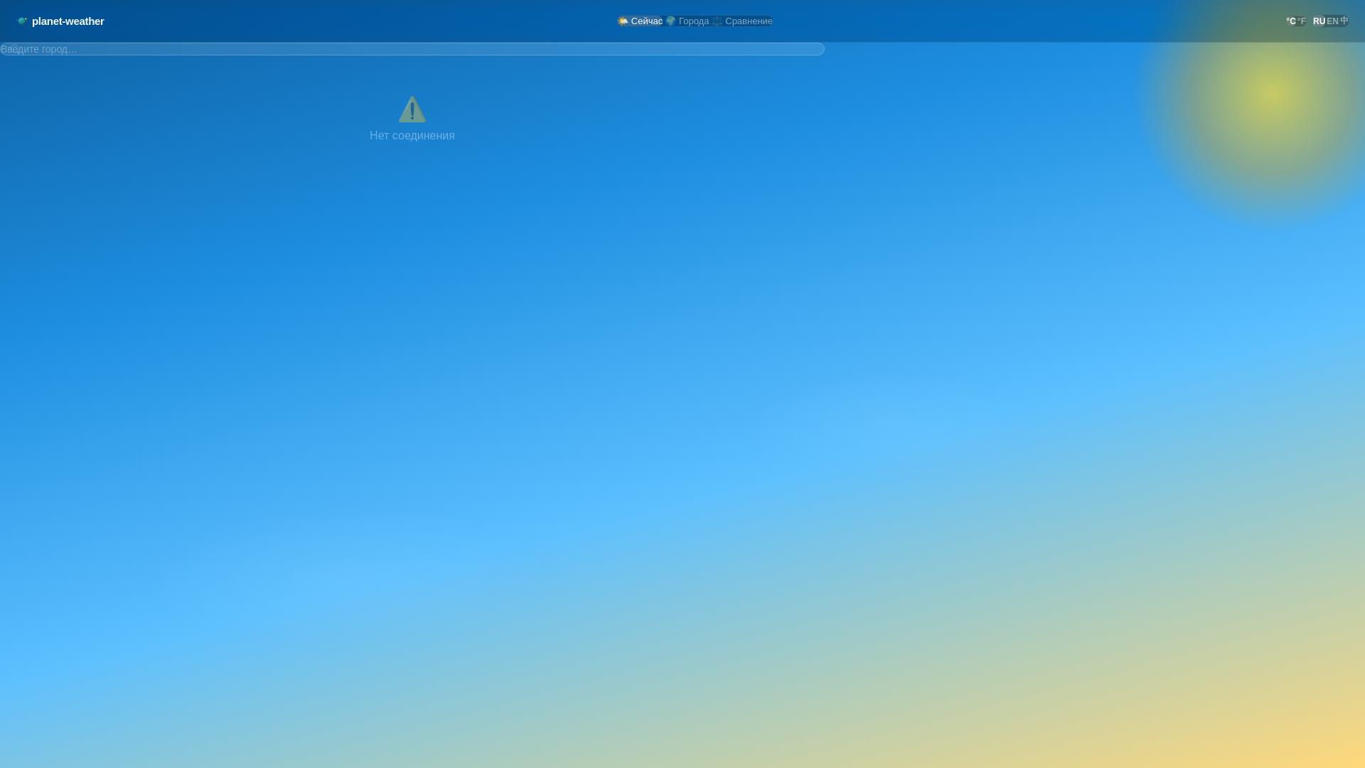Switch language to EN
This screenshot has width=1365, height=768.
[x=1332, y=21]
